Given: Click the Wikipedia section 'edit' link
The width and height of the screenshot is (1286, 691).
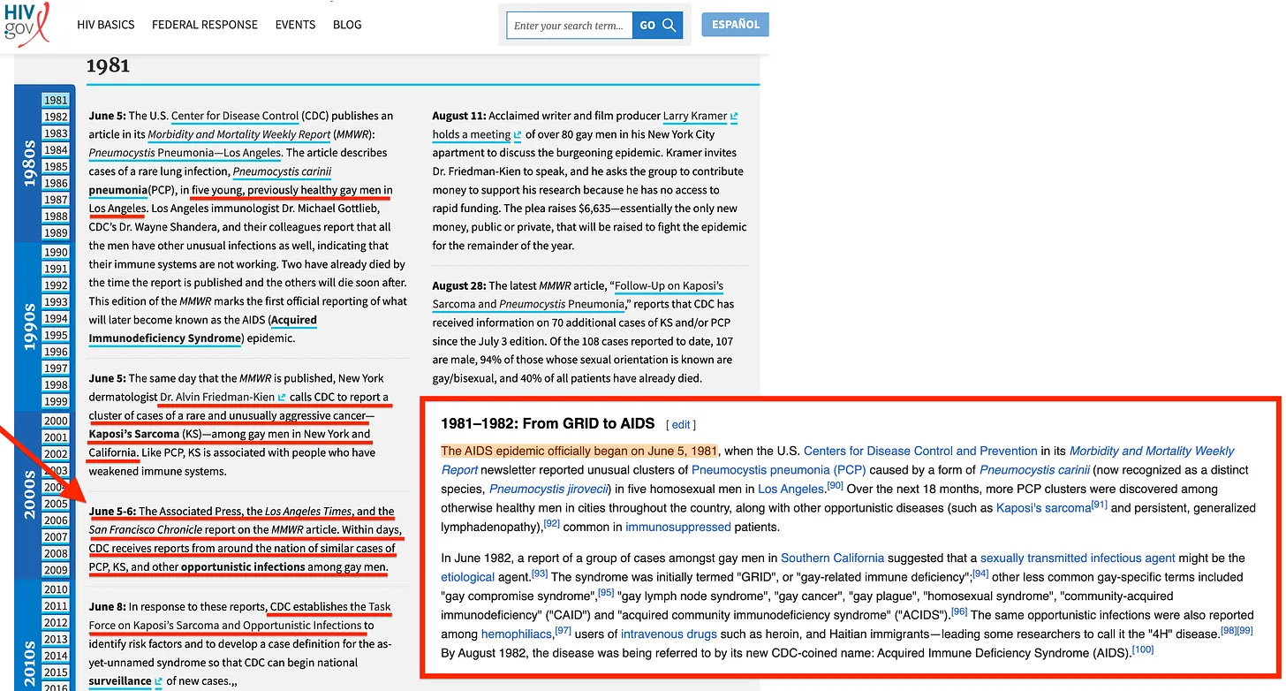Looking at the screenshot, I should pos(680,425).
